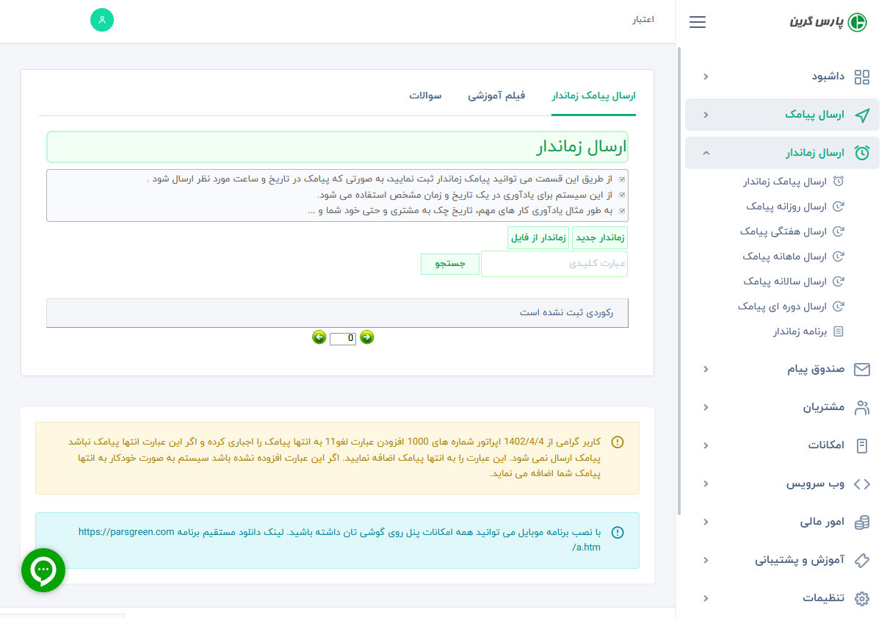Switch to the فیلم آموزشی tab
The image size is (887, 618).
497,96
